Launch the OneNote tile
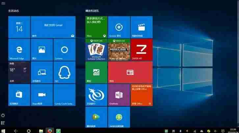The width and height of the screenshot is (239, 133). 119,95
